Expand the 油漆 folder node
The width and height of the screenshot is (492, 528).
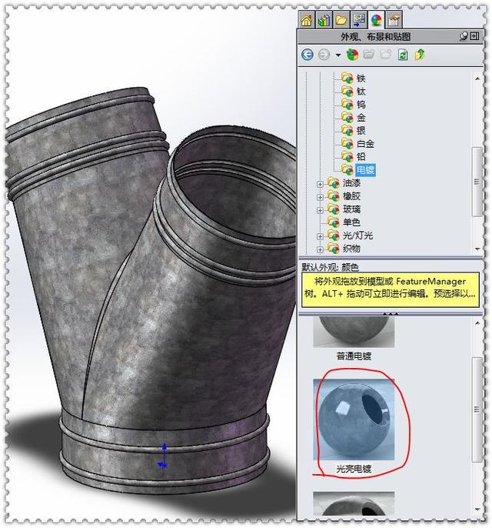tap(320, 184)
